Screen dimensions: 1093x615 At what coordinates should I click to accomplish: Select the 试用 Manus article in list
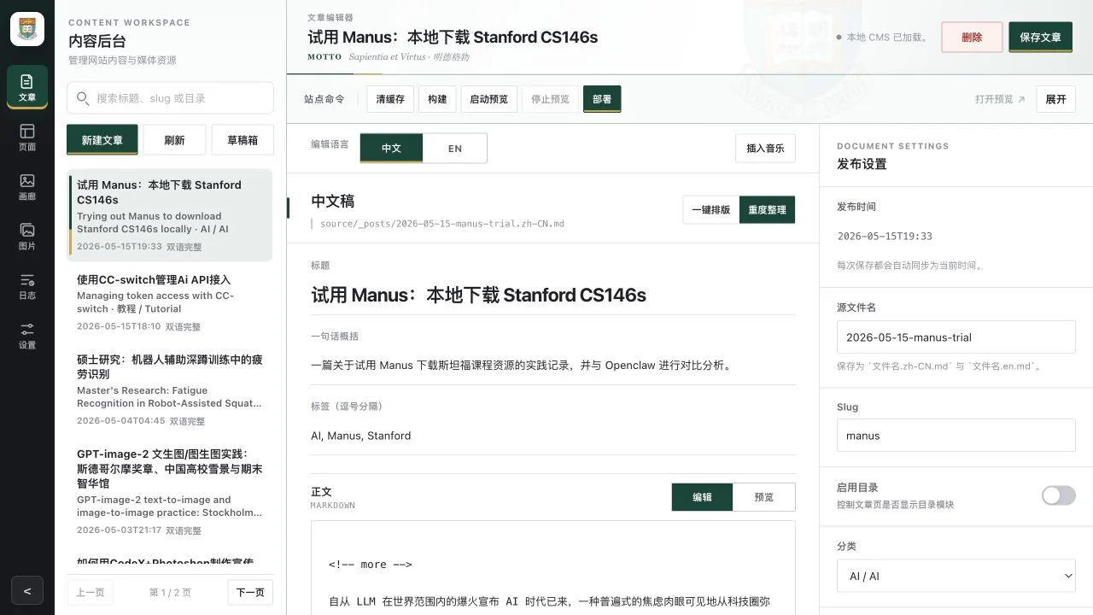point(170,215)
